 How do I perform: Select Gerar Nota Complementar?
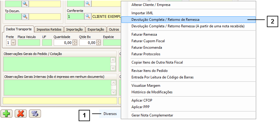coord(152,115)
